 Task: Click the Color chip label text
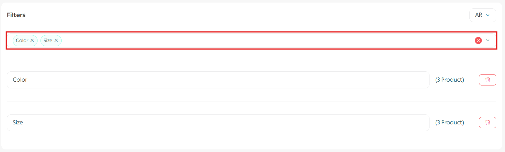pos(22,40)
